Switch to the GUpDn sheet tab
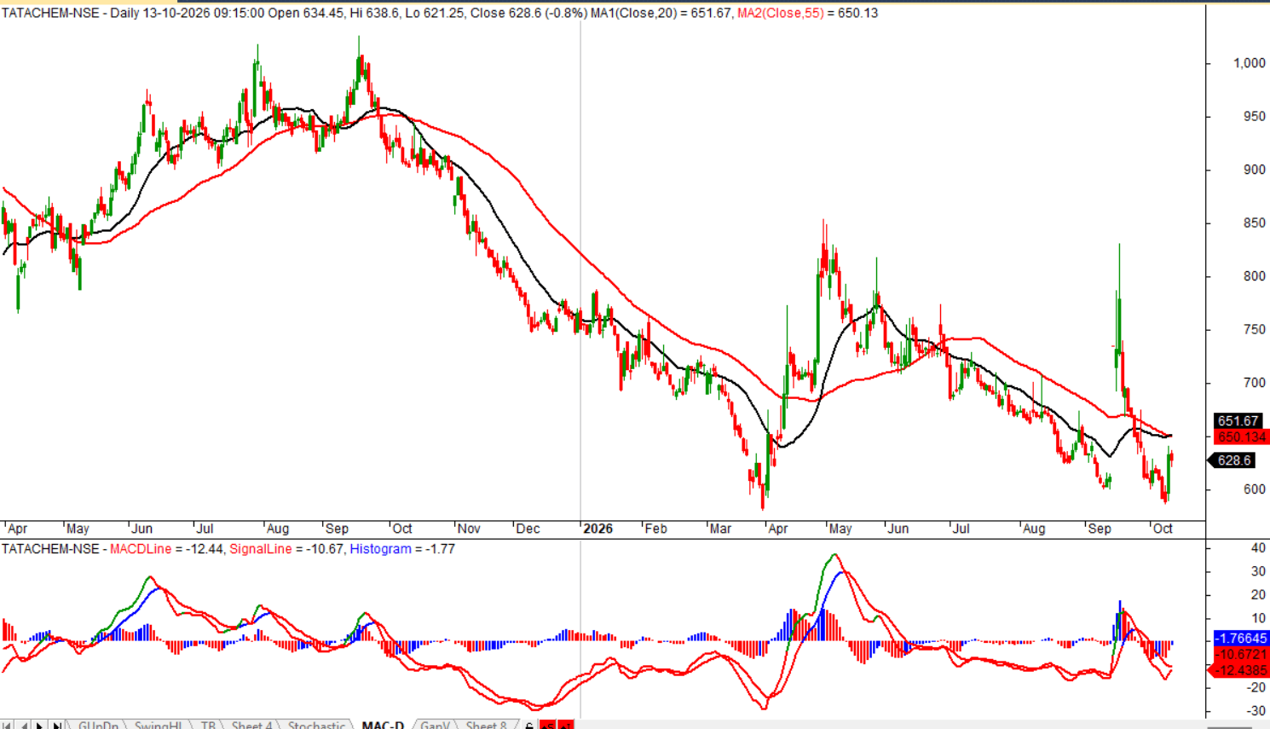 (98, 726)
